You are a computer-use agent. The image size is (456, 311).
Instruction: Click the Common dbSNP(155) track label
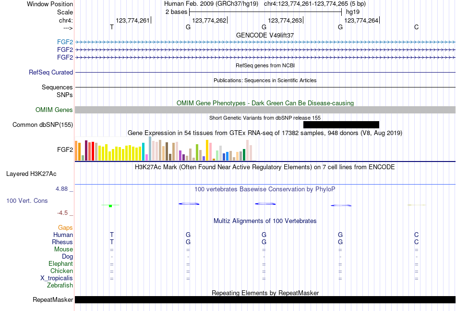click(43, 124)
